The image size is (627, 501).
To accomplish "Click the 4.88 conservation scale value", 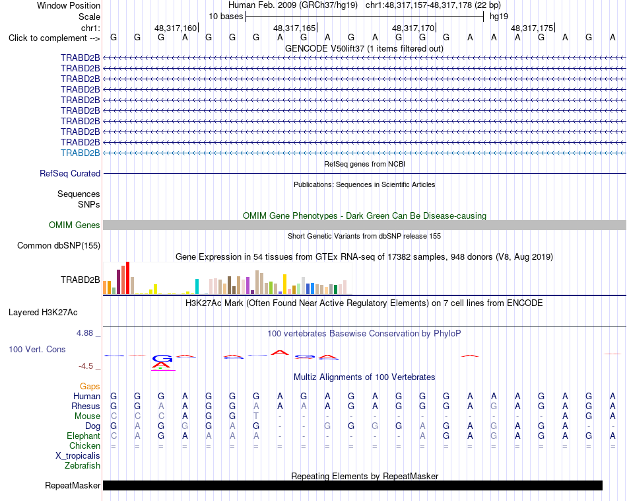I will point(84,333).
